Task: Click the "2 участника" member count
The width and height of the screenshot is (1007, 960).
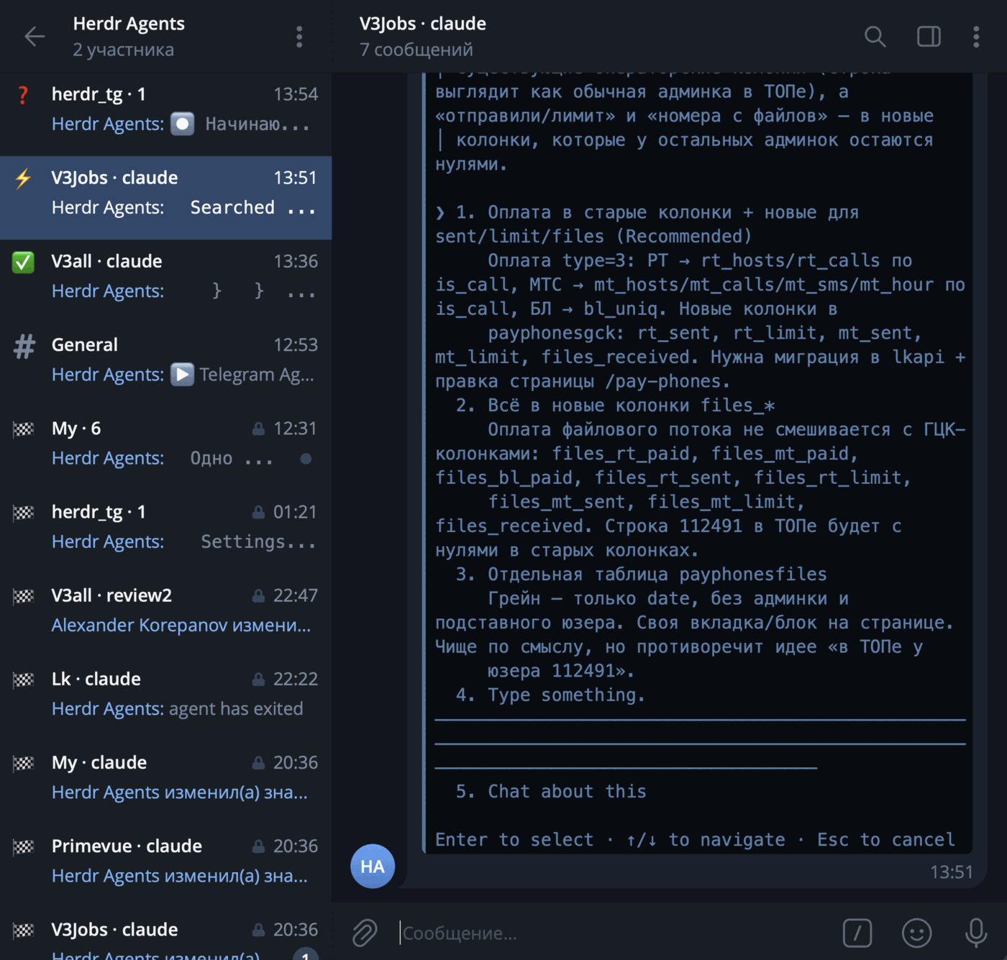Action: [123, 50]
